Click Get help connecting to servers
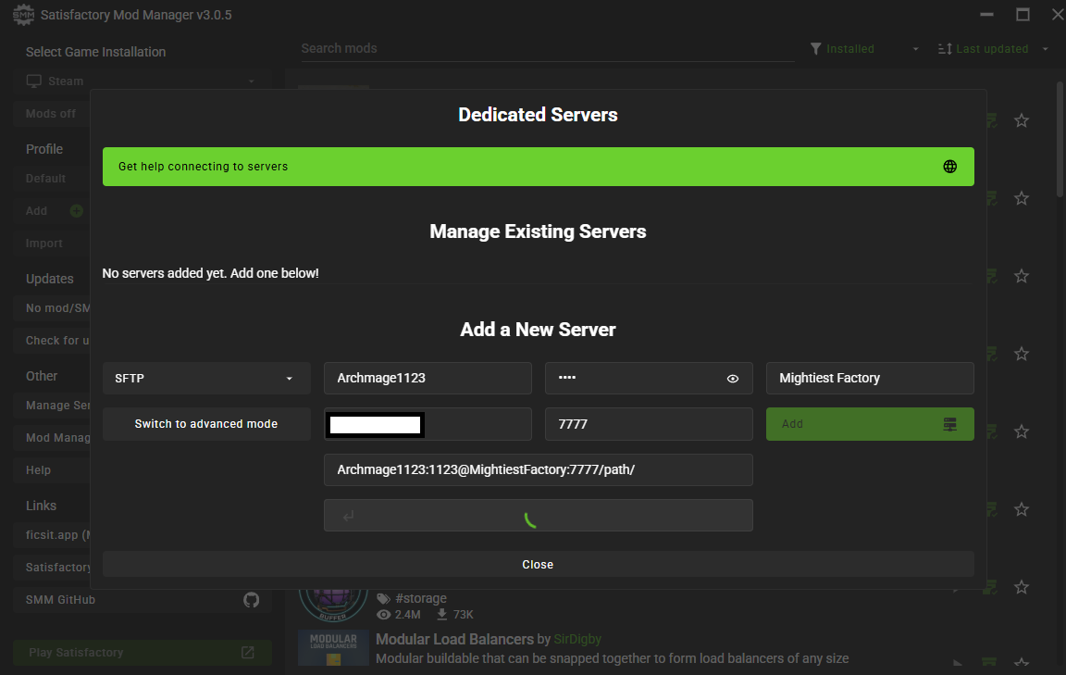Viewport: 1066px width, 675px height. pos(539,167)
